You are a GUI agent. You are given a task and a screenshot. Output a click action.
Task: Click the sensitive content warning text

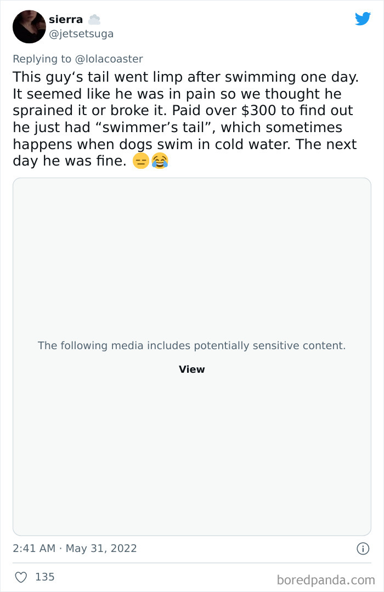(x=191, y=345)
